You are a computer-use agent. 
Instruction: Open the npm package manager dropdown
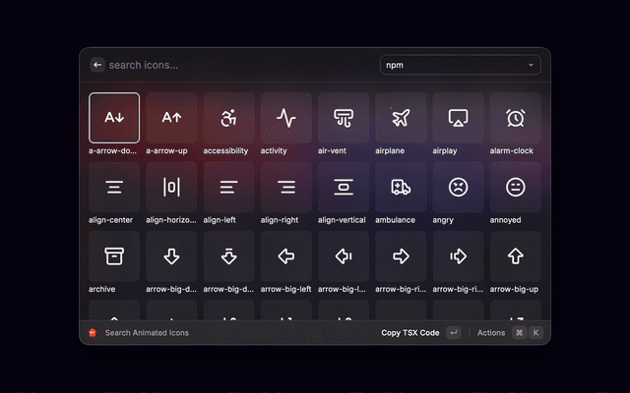click(460, 65)
